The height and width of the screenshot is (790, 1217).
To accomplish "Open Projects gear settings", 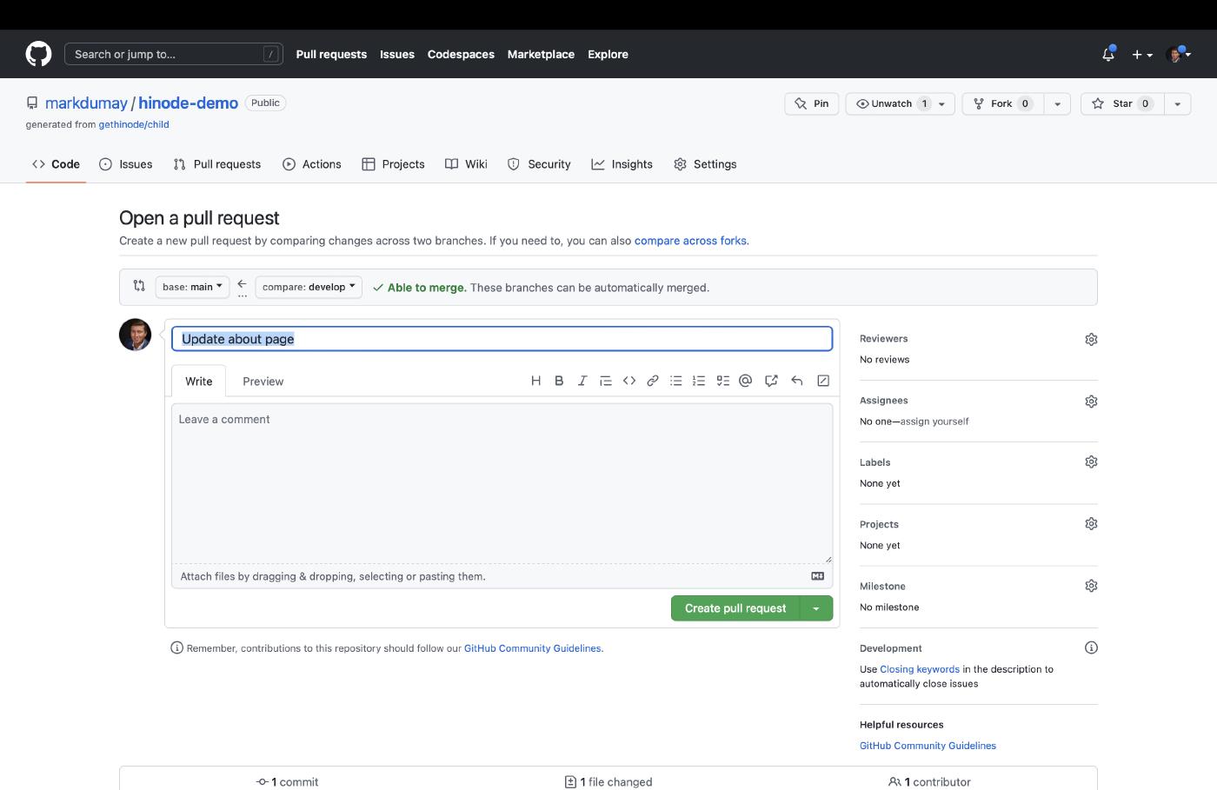I will (x=1091, y=524).
